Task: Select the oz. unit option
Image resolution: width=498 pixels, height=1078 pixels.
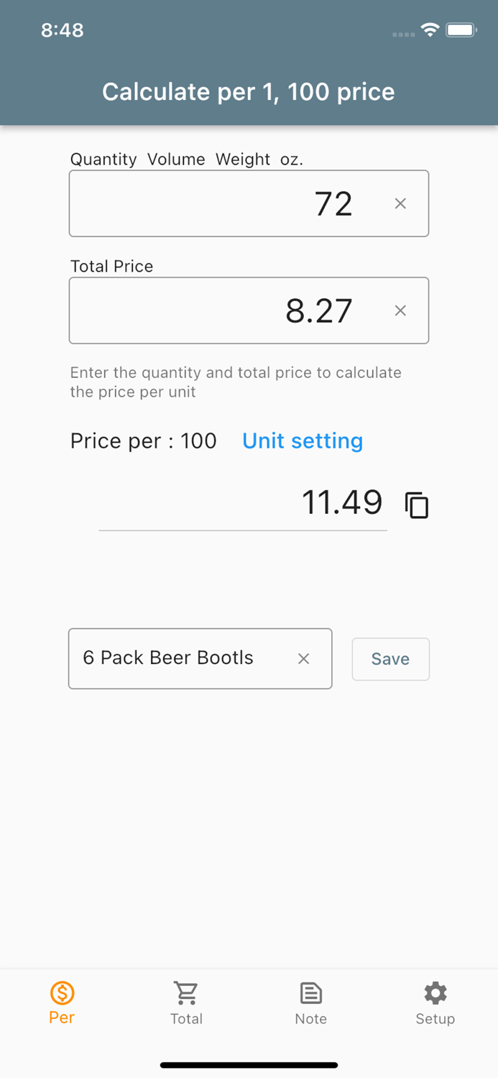Action: click(x=290, y=160)
